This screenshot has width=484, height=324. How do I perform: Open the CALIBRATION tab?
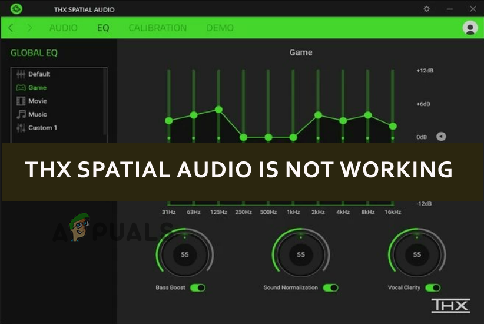(158, 28)
